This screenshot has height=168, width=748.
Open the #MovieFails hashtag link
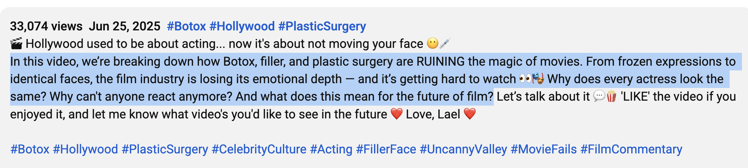pyautogui.click(x=544, y=149)
